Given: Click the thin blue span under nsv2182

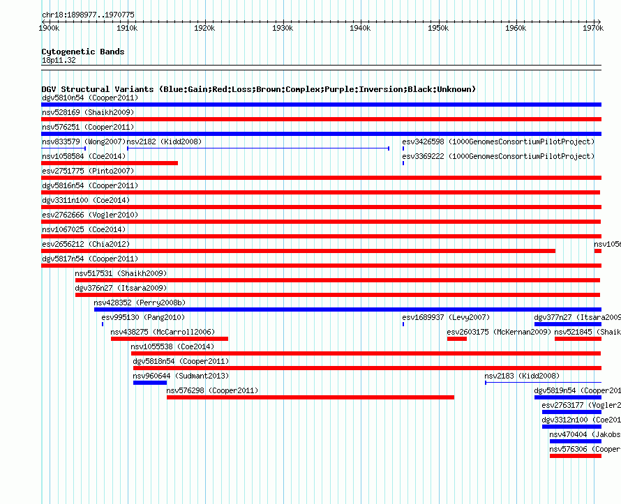Looking at the screenshot, I should pyautogui.click(x=258, y=148).
